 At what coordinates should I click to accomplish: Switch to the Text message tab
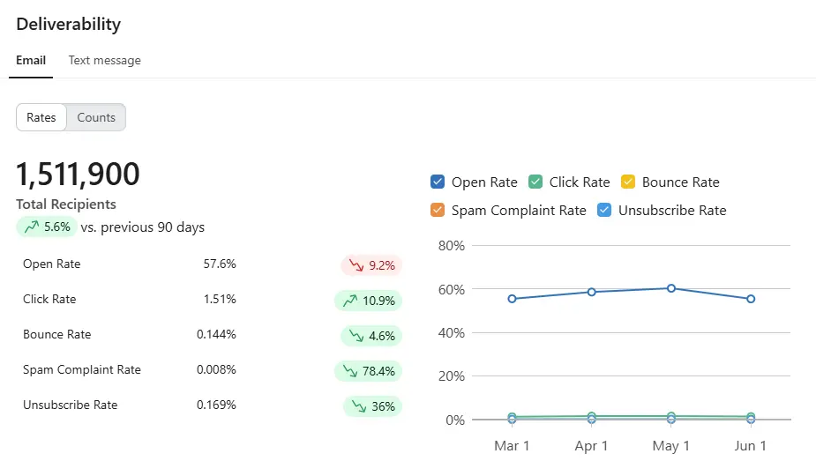(105, 60)
